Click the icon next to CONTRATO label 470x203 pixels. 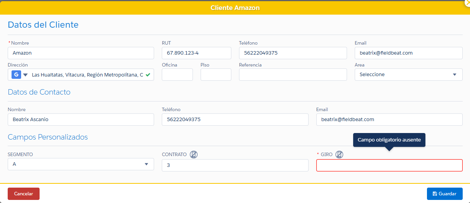(x=194, y=155)
